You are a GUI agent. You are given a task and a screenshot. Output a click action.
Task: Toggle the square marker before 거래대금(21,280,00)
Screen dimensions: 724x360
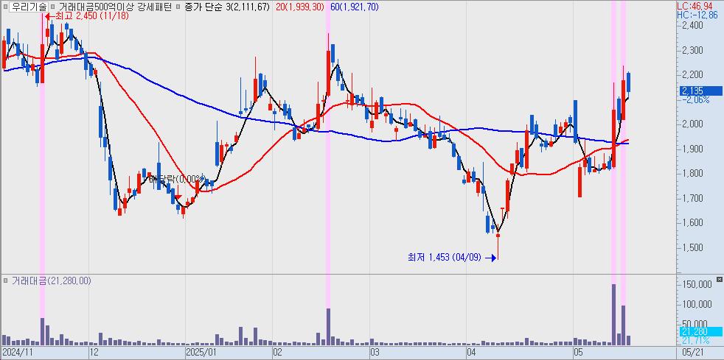tap(5, 280)
